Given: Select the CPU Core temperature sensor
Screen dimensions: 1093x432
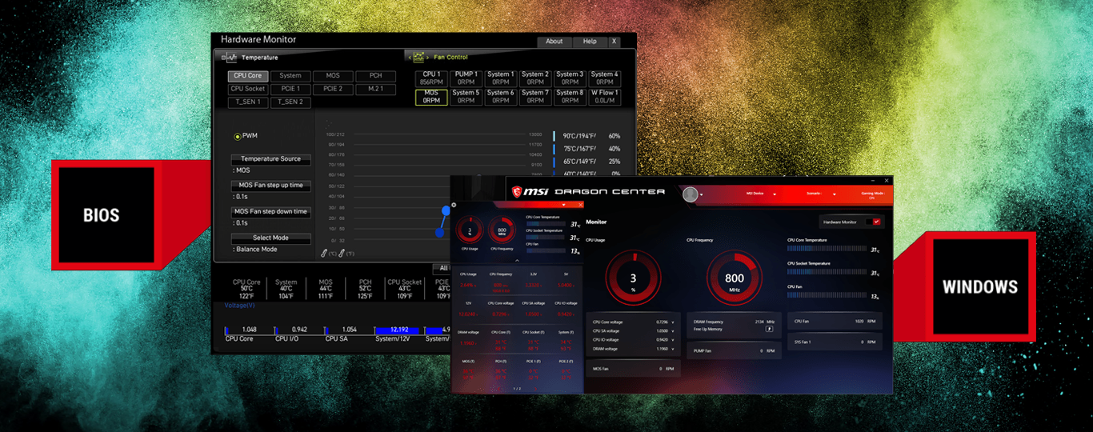Looking at the screenshot, I should click(x=247, y=76).
